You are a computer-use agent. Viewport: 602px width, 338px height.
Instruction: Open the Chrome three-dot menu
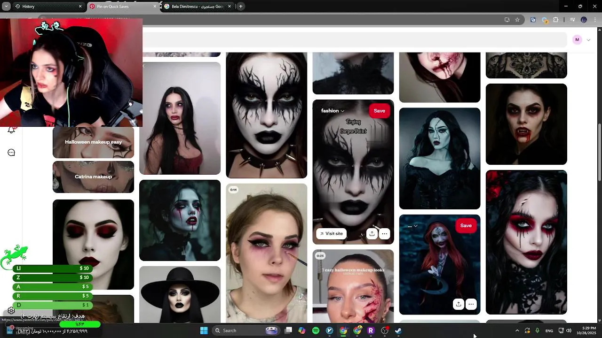pyautogui.click(x=595, y=20)
